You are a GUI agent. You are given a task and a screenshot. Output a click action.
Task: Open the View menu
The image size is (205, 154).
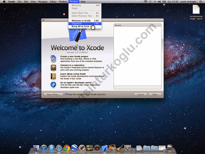tap(33, 2)
